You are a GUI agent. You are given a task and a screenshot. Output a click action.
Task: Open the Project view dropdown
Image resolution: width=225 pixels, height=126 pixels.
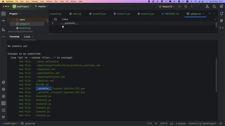coord(15,14)
